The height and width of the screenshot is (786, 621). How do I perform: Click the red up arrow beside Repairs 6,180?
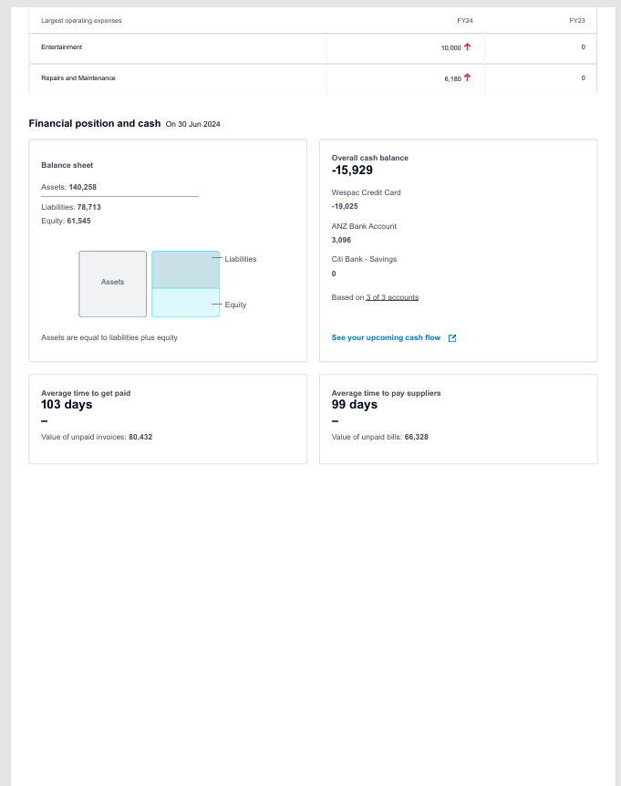click(x=467, y=78)
